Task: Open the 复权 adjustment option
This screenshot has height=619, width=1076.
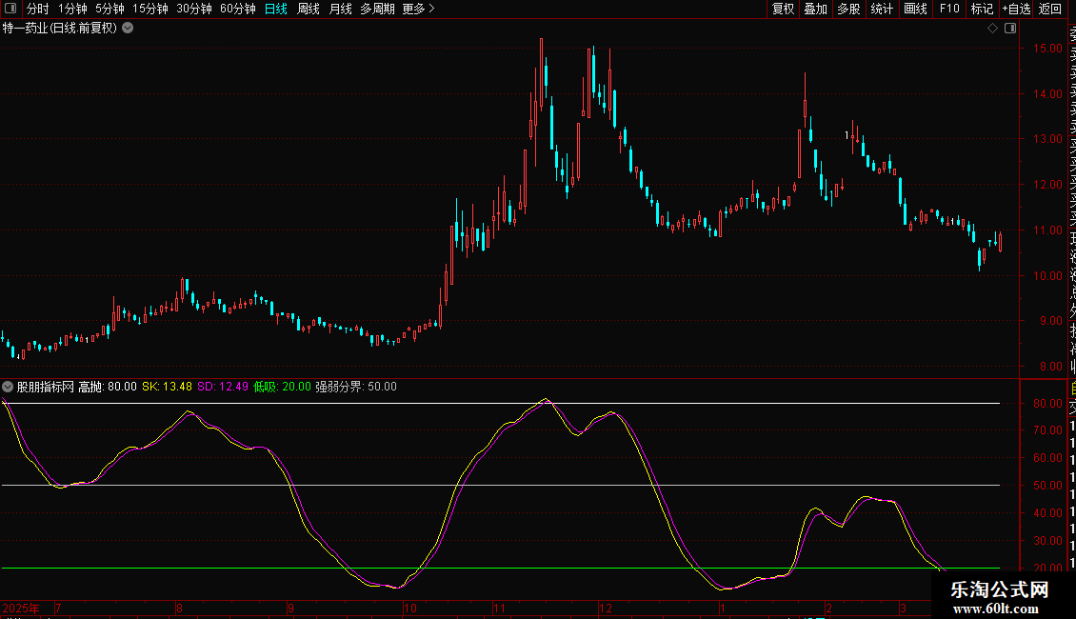Action: pos(783,9)
